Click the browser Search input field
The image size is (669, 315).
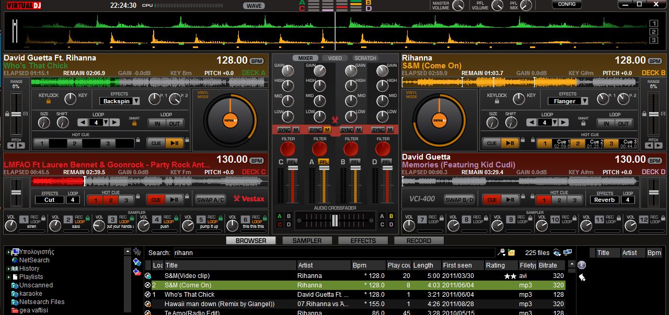[334, 253]
